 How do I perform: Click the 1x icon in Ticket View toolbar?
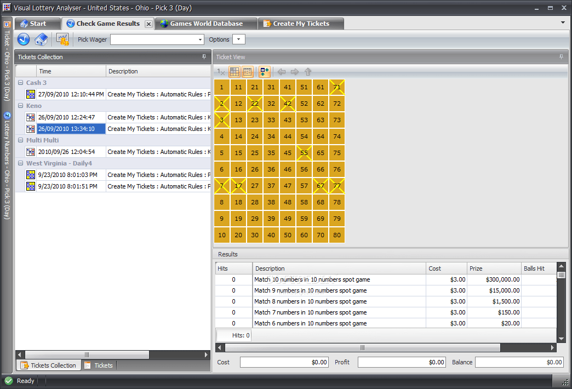221,72
